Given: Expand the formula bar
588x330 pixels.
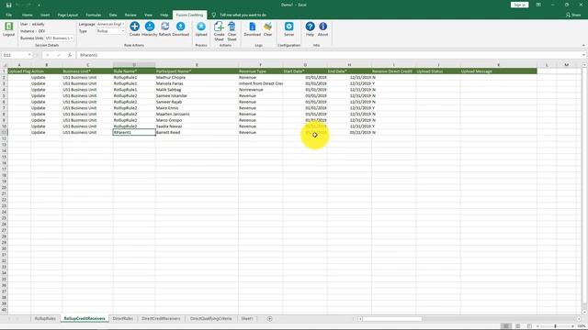Looking at the screenshot, I should (584, 55).
